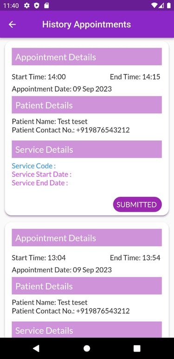Select second card's Patient Details header
174x359 pixels.
click(87, 286)
